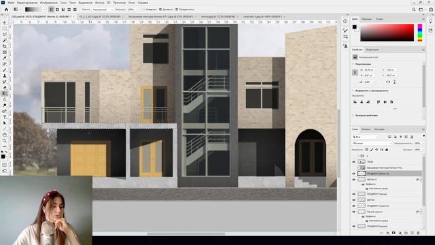Open the search icon in options bar
The width and height of the screenshot is (435, 245).
point(414,10)
